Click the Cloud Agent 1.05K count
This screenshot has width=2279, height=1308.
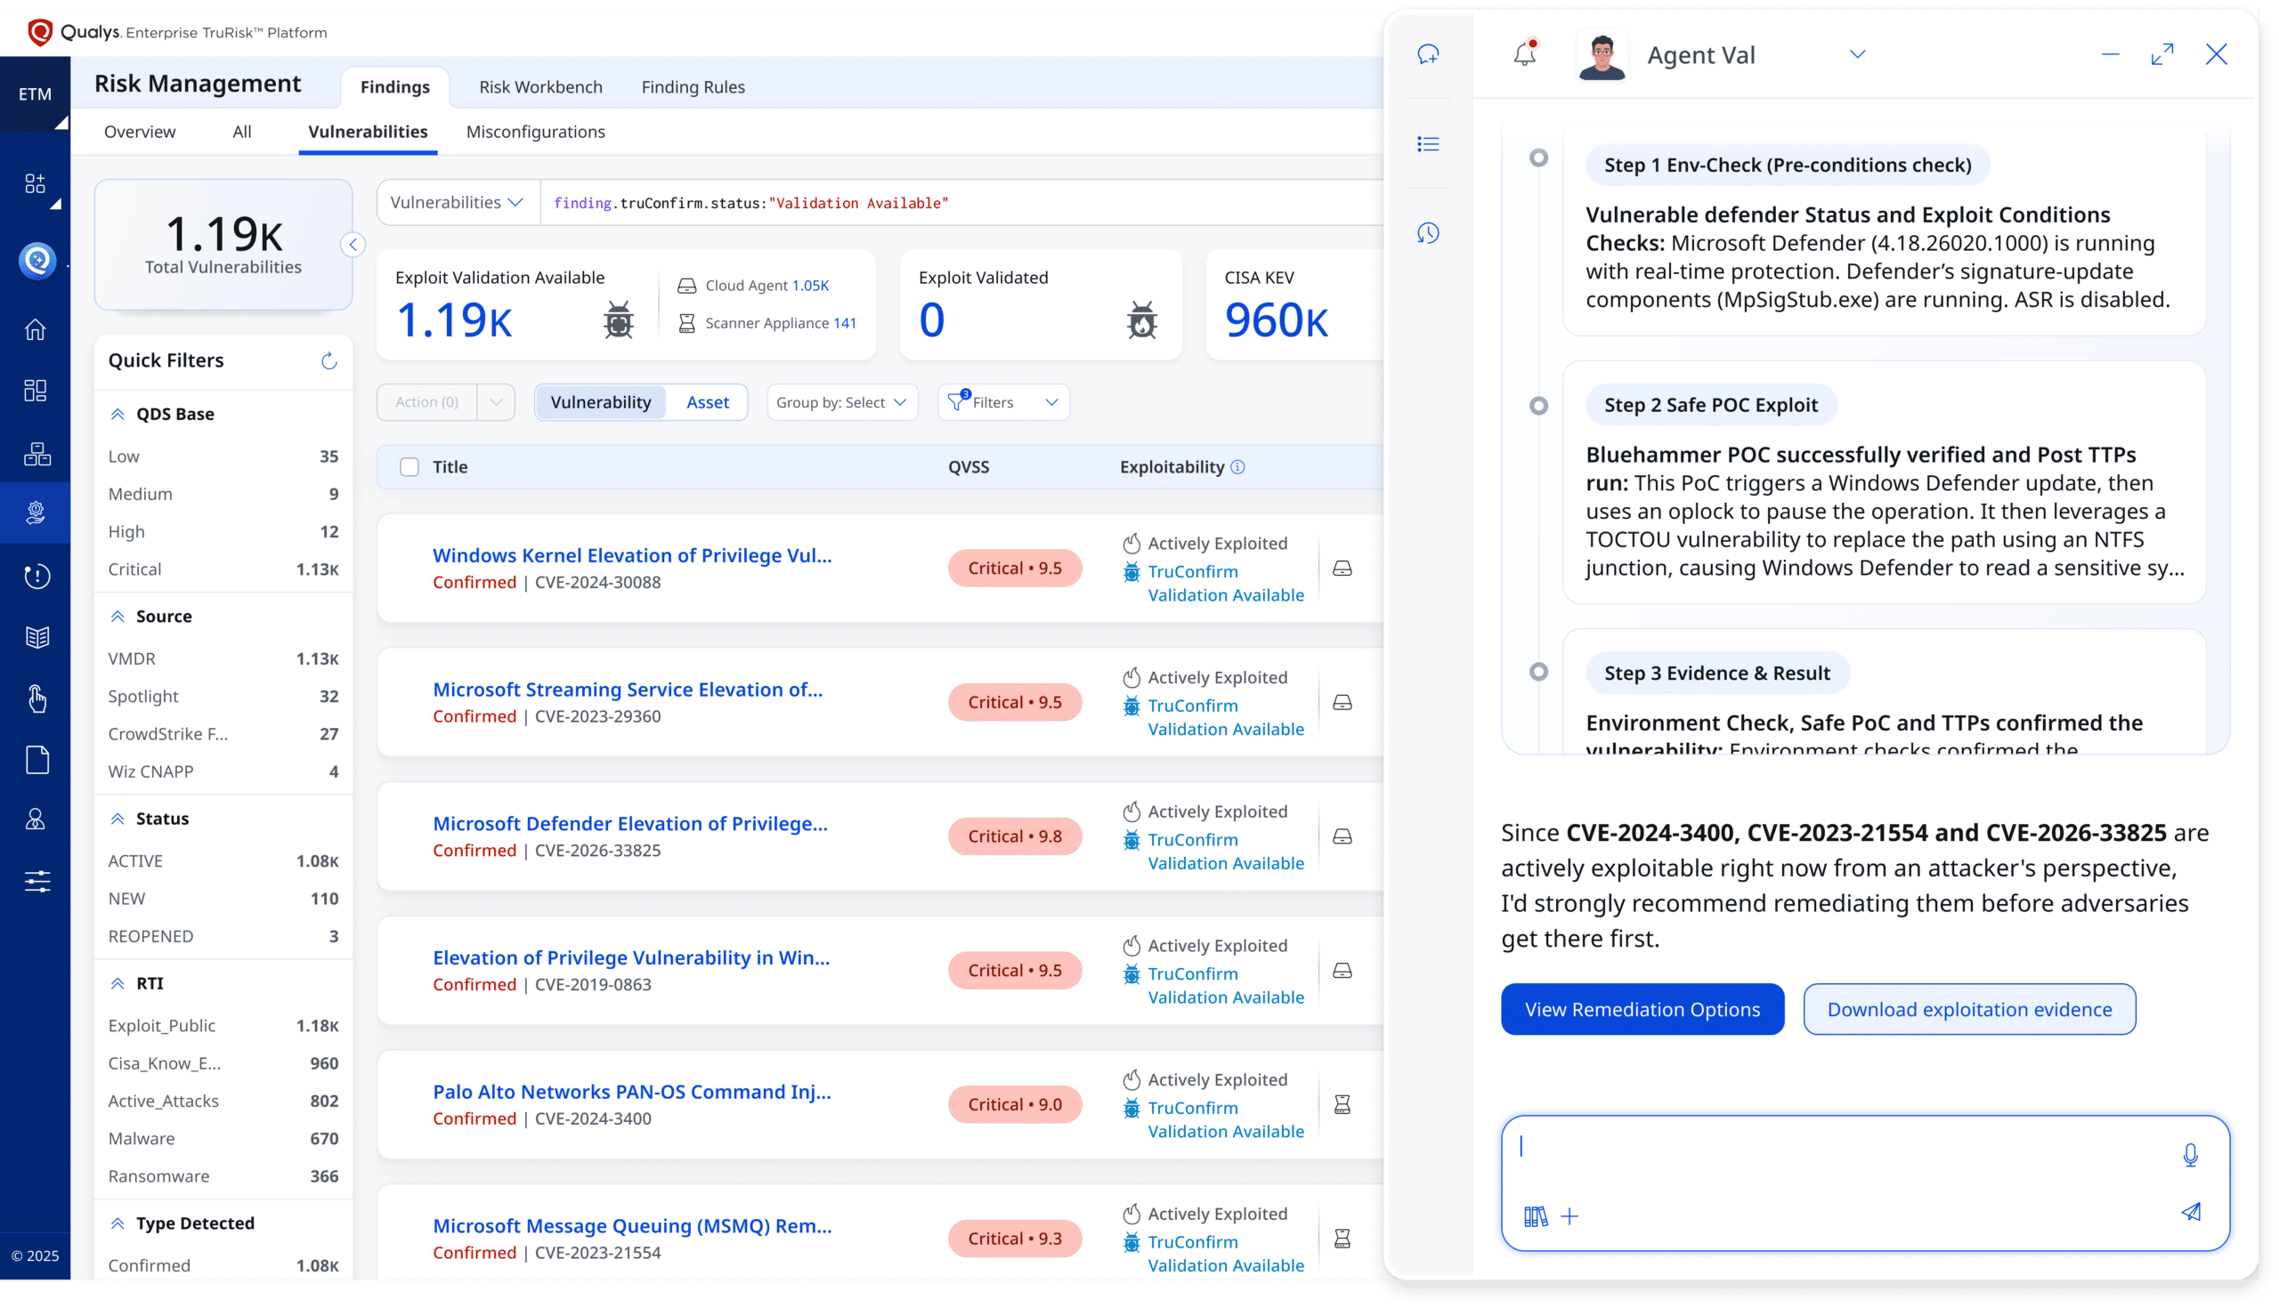pos(810,286)
